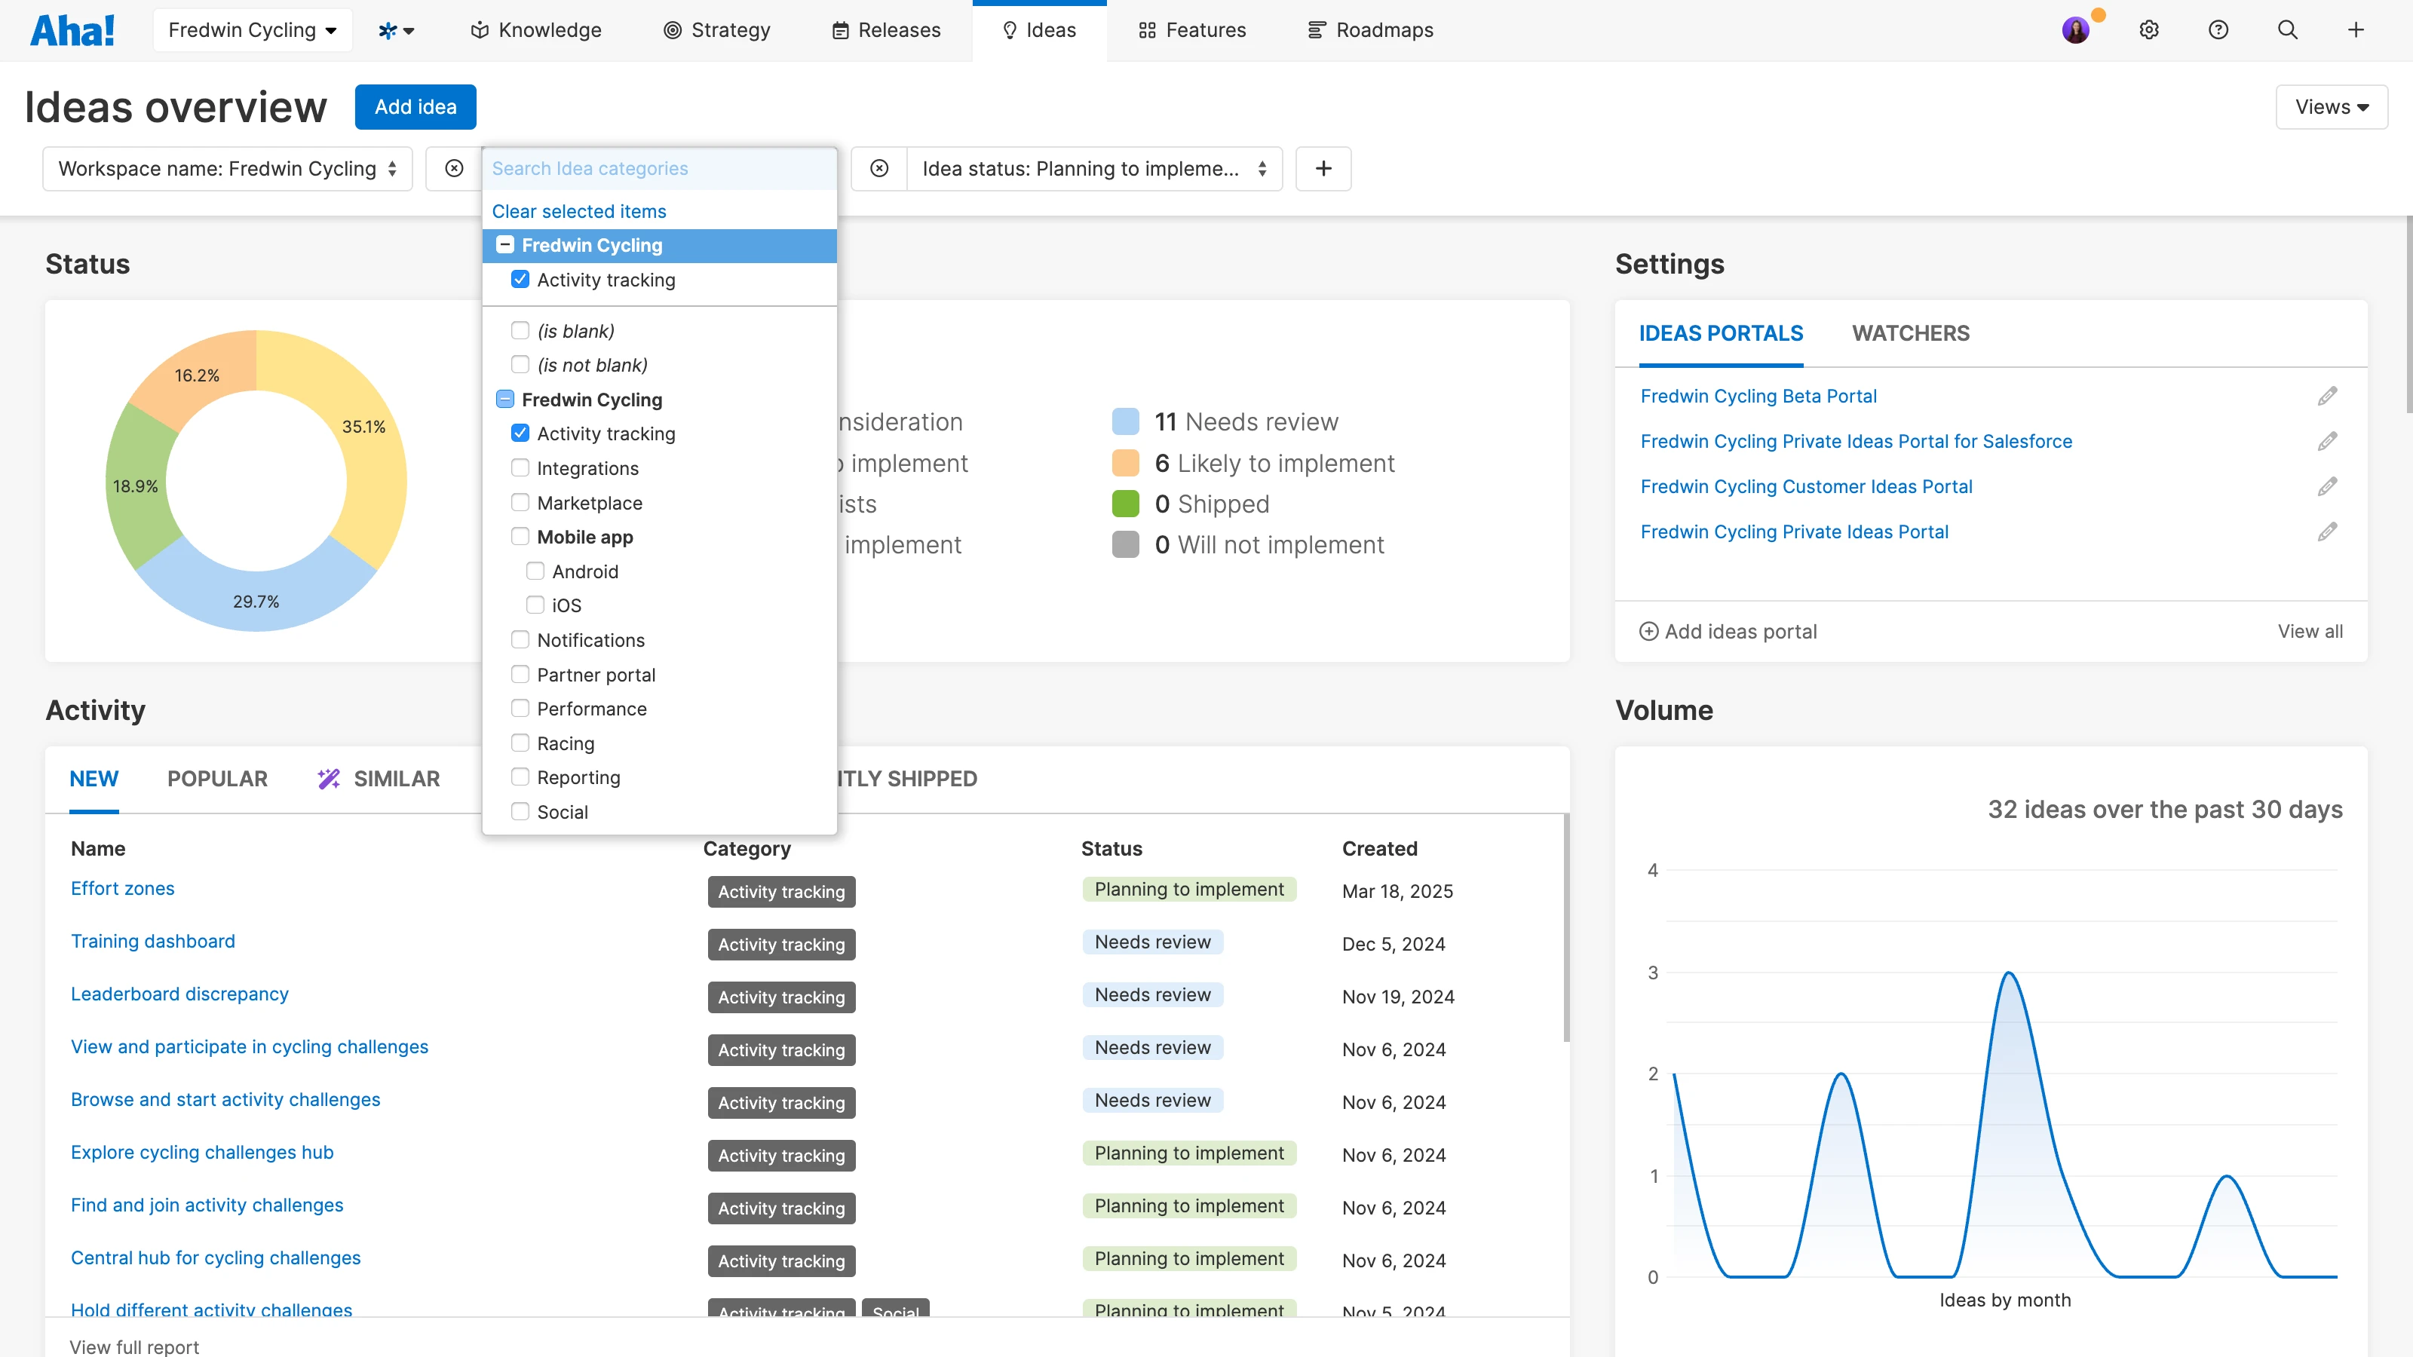Click the help question mark icon

coord(2218,30)
